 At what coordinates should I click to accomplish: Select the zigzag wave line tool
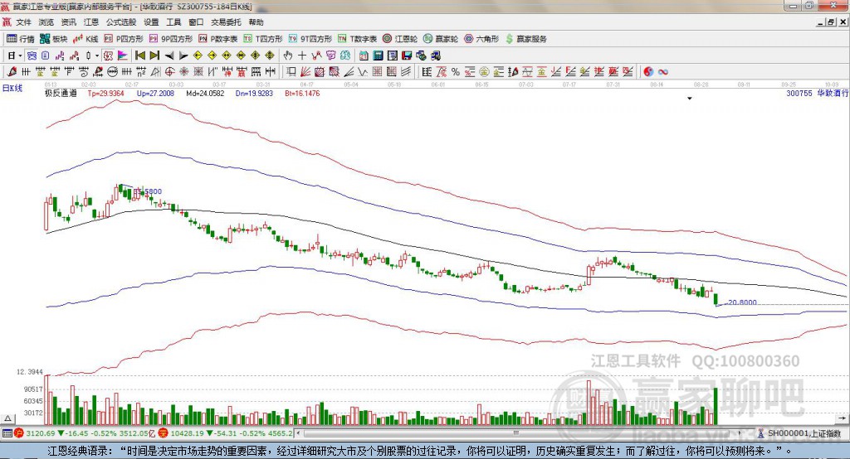[x=363, y=71]
